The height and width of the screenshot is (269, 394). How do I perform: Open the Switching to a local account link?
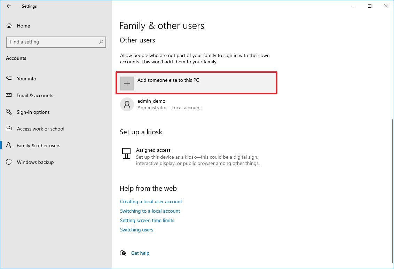[150, 211]
